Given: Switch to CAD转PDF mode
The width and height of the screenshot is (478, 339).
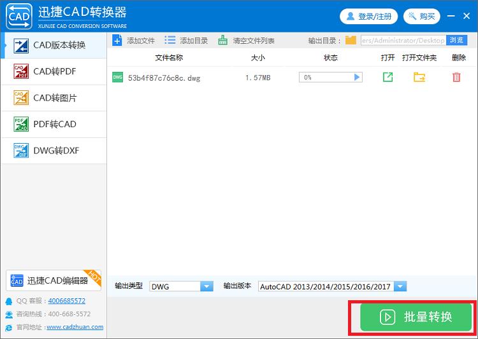Looking at the screenshot, I should (x=54, y=71).
